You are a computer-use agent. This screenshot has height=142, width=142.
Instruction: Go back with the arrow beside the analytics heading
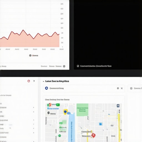(x=44, y=81)
